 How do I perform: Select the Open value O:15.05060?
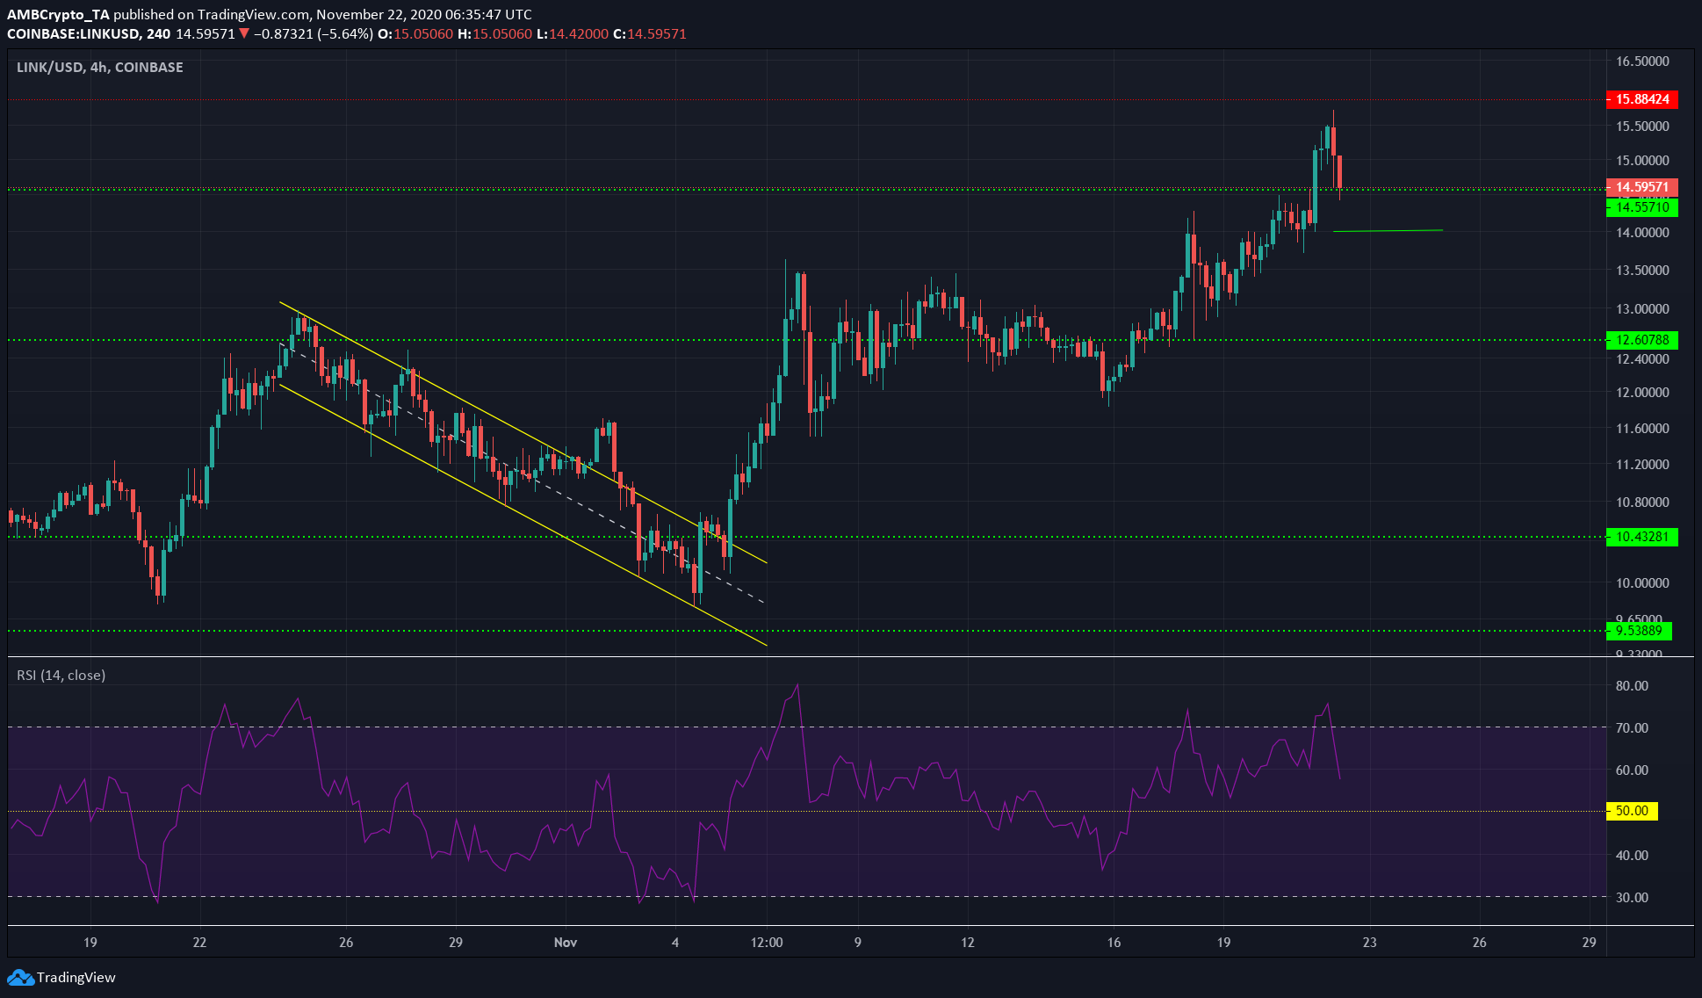[x=415, y=33]
